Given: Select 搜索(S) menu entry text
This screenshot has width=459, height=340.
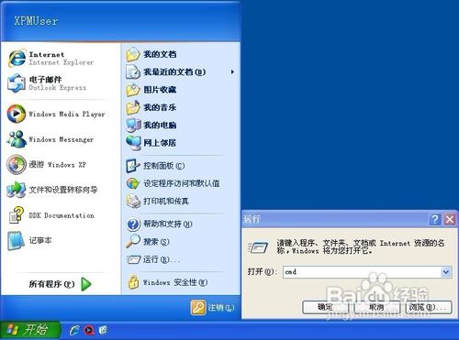Looking at the screenshot, I should [156, 242].
